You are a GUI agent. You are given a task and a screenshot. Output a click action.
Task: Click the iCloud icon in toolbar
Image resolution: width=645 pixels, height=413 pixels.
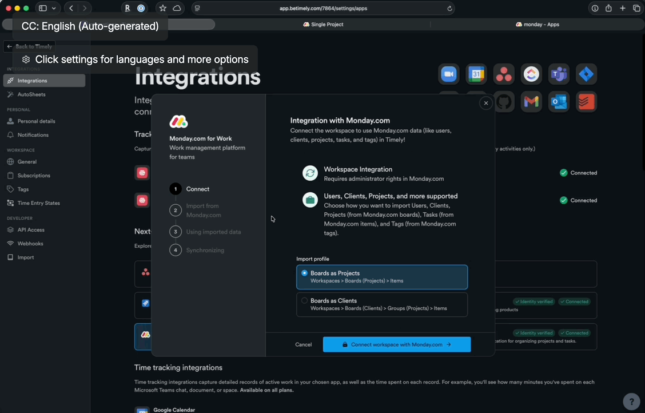point(177,8)
